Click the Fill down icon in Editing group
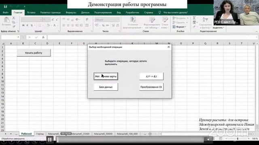The width and height of the screenshot is (259, 145). [x=194, y=22]
